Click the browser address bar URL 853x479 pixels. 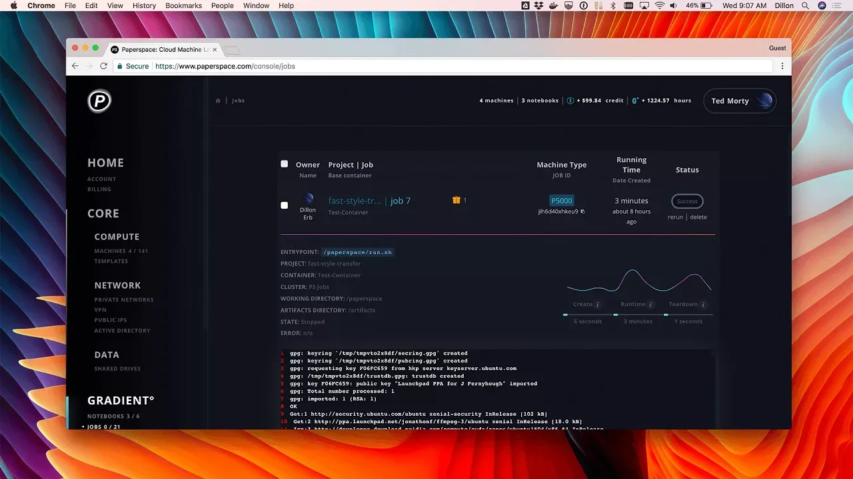coord(225,66)
